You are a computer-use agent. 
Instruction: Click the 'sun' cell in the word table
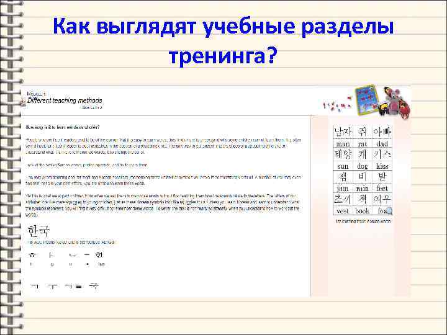(x=343, y=166)
